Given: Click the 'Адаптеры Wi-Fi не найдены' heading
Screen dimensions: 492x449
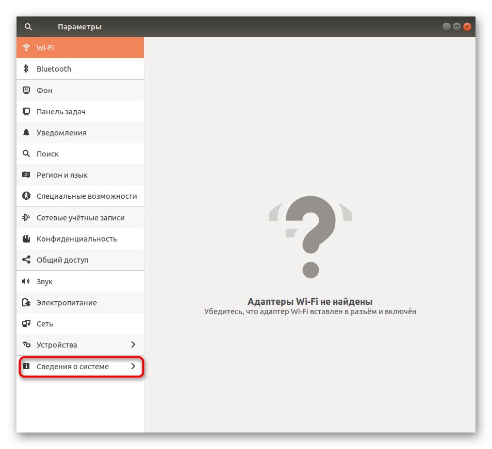Looking at the screenshot, I should click(x=310, y=301).
